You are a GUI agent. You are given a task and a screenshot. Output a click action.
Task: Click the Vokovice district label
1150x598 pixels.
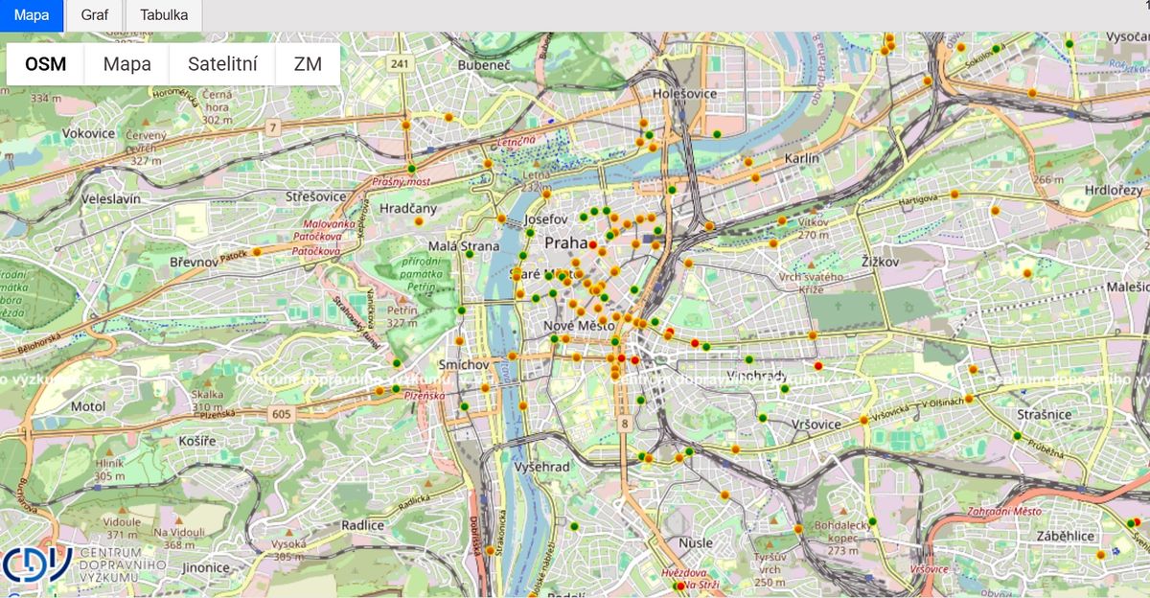point(89,134)
